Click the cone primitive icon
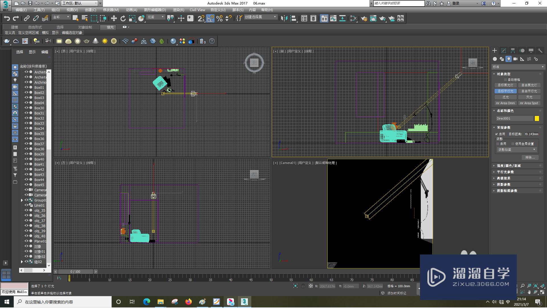 (x=96, y=41)
